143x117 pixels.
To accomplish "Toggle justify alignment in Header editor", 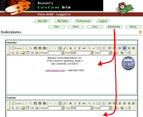I will [133, 48].
